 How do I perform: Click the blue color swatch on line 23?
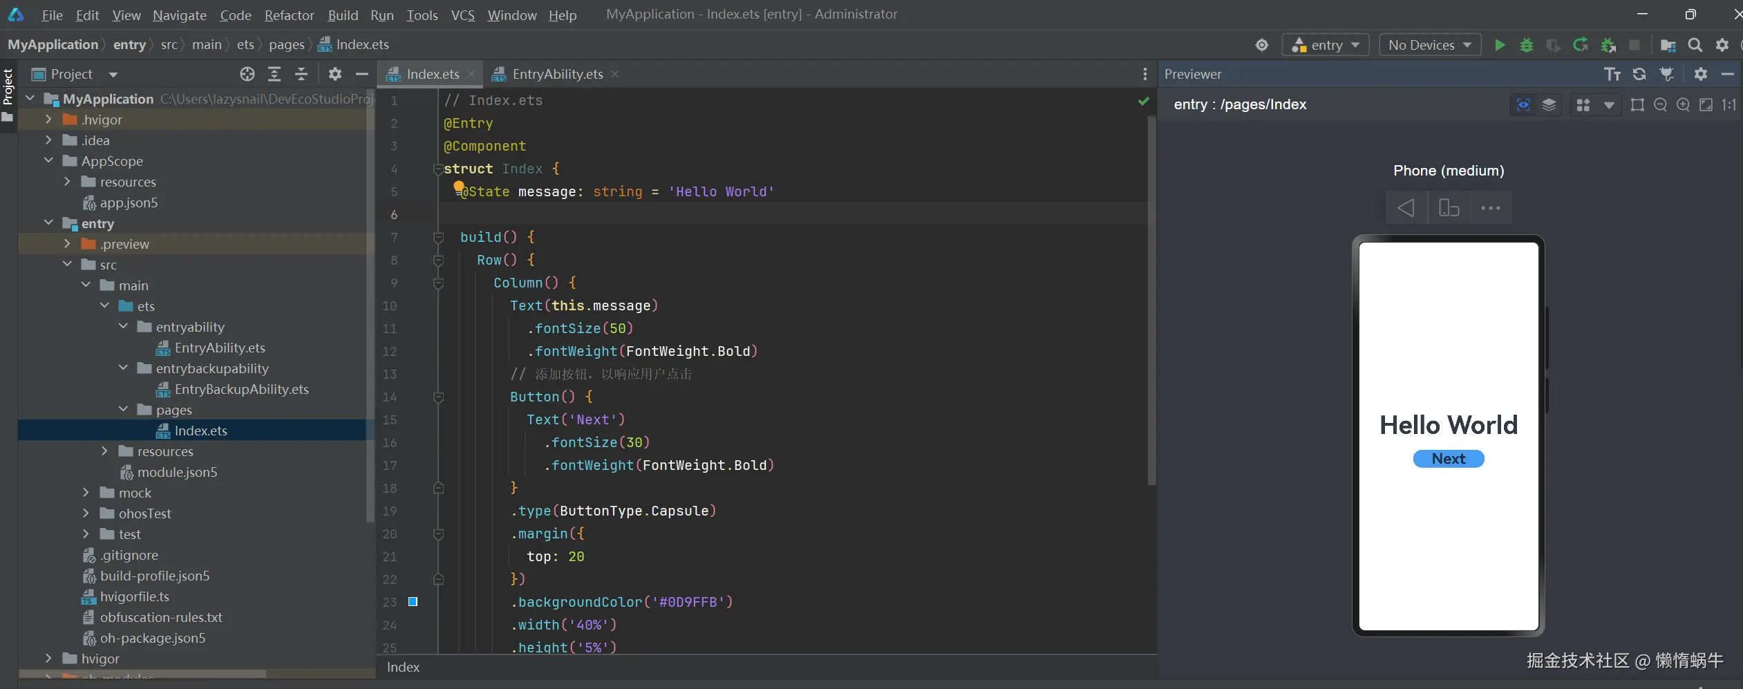click(413, 602)
